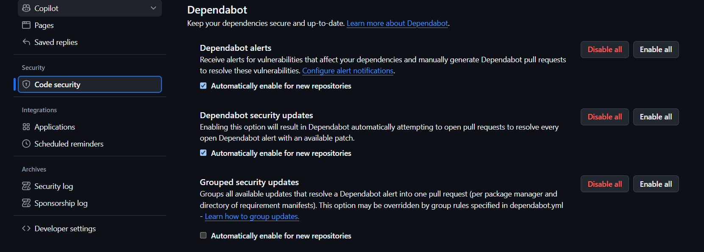This screenshot has height=252, width=704.
Task: Click the Applications grid icon
Action: point(26,127)
